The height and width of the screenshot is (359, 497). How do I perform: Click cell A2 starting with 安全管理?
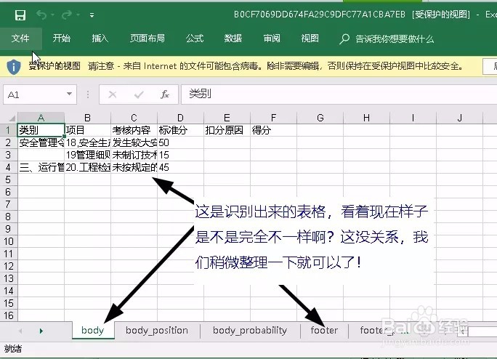(x=41, y=142)
